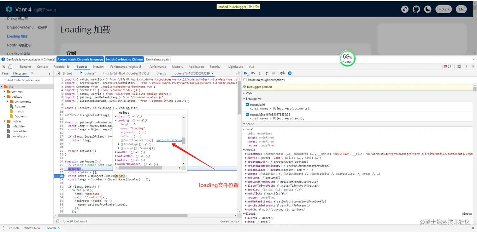Open tsconfig.json in file tree
Viewport: 477px width, 232px height.
pos(20,136)
